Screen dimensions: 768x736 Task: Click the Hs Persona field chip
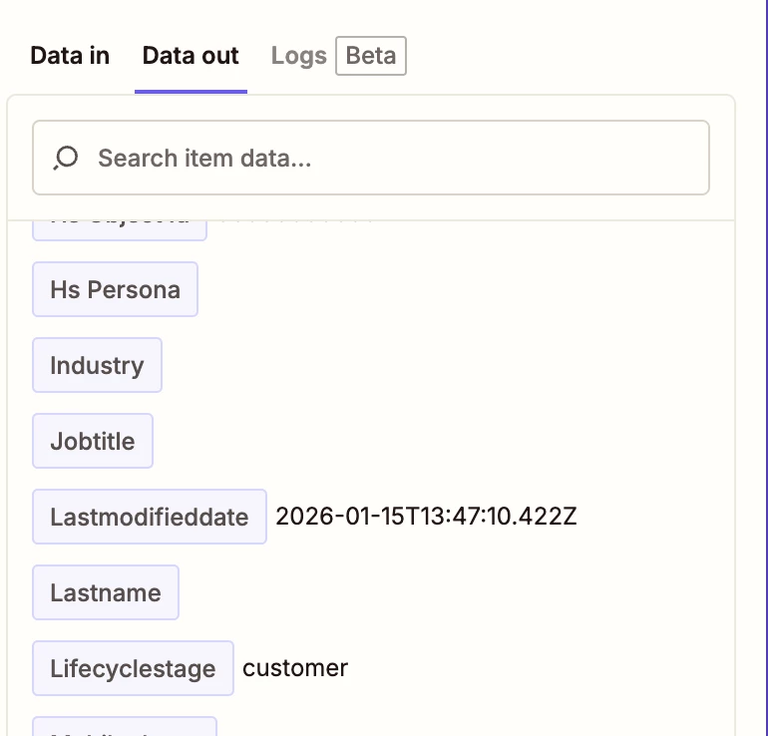(115, 289)
